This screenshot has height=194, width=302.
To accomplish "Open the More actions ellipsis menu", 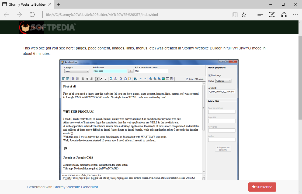I will click(x=296, y=15).
